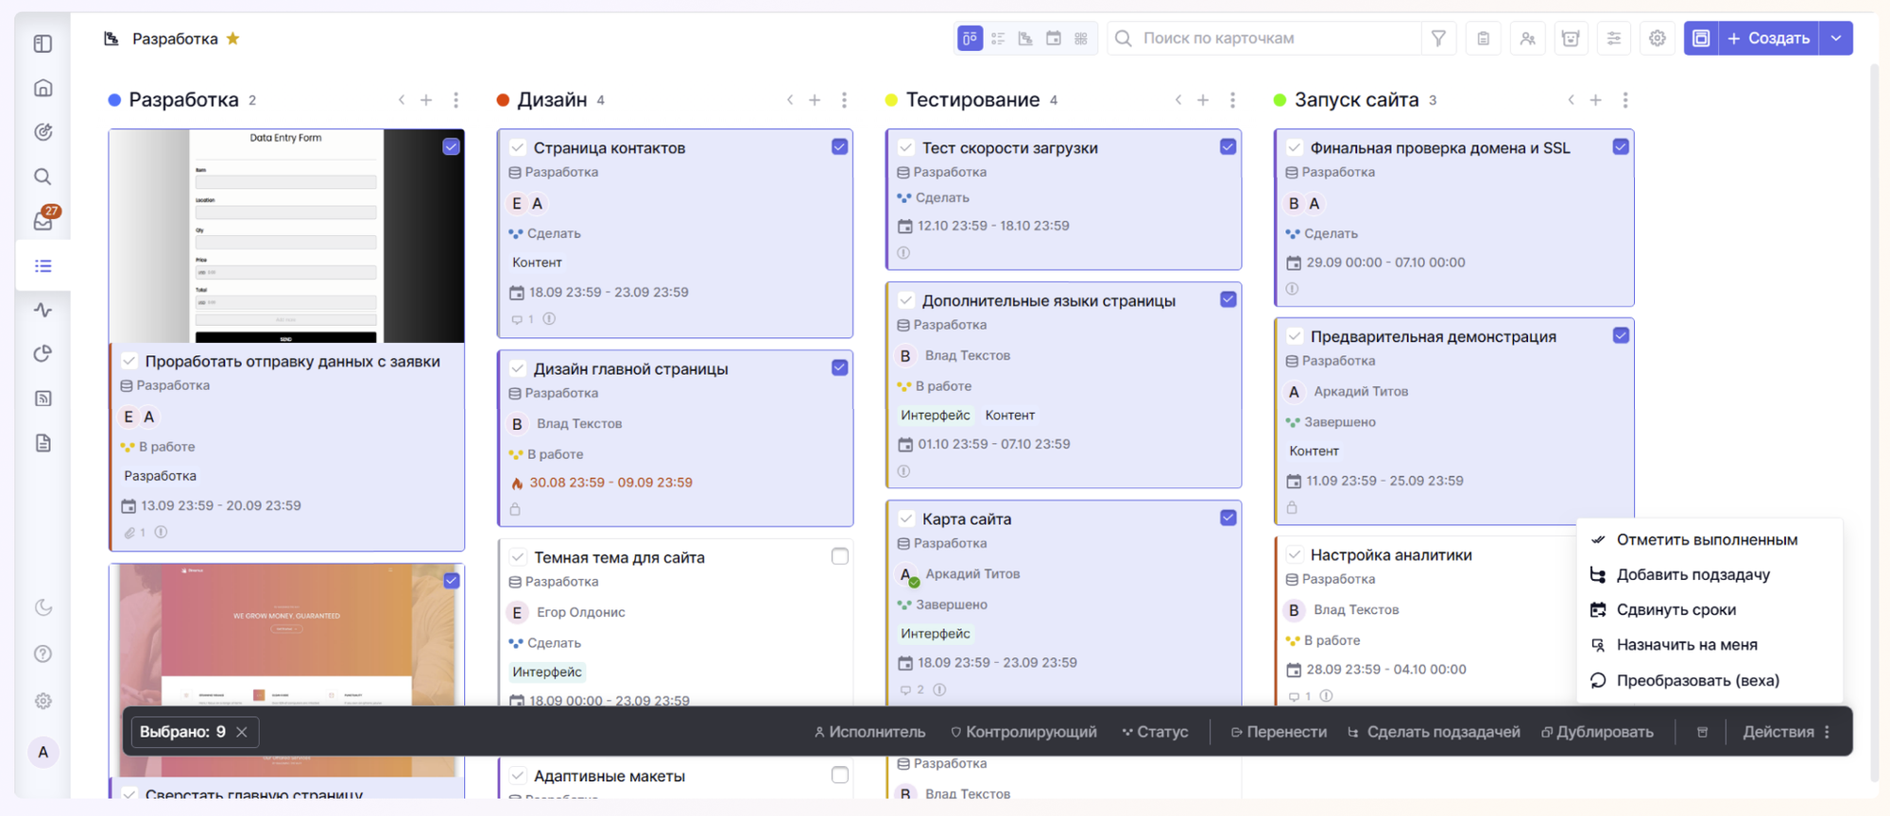
Task: Open the home icon in sidebar
Action: point(43,88)
